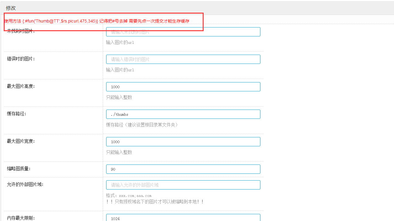Select the 最大图片高度 field containing 1000
Image resolution: width=394 pixels, height=221 pixels.
pos(183,87)
